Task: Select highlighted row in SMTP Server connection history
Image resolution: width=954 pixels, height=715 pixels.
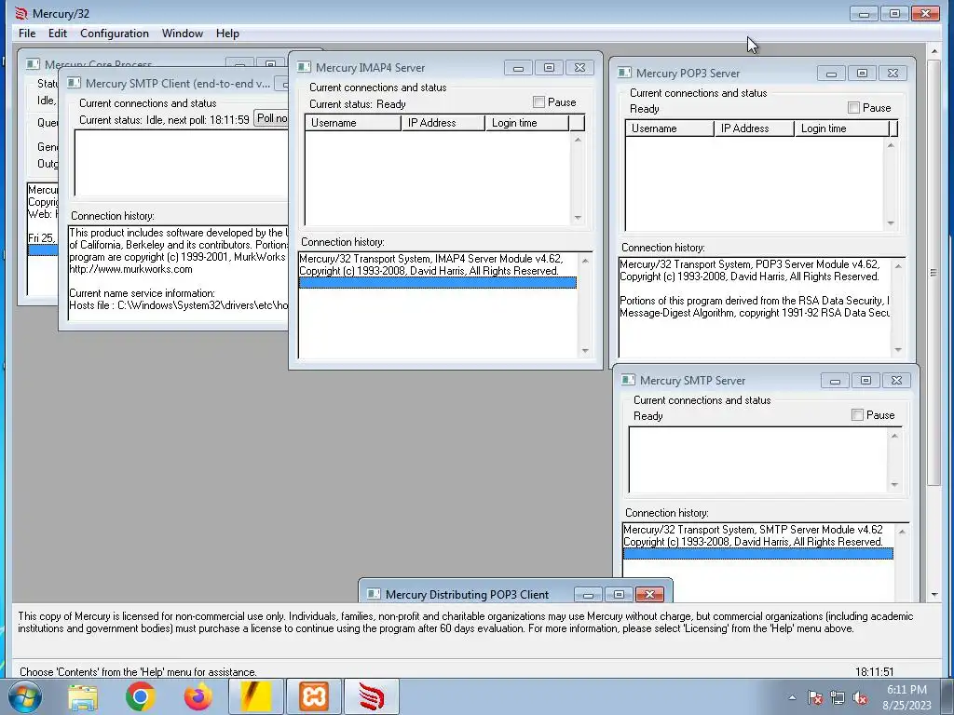Action: (758, 554)
